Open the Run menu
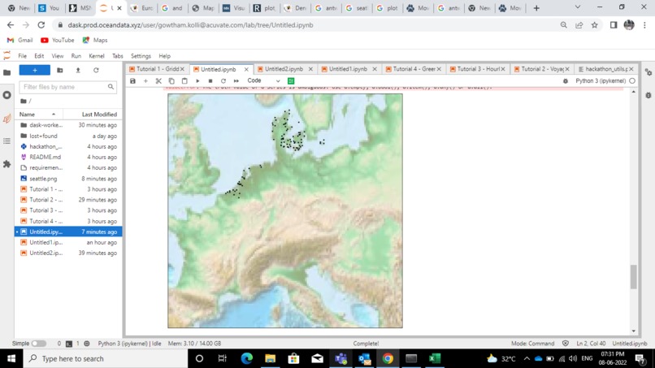655x368 pixels. point(76,56)
